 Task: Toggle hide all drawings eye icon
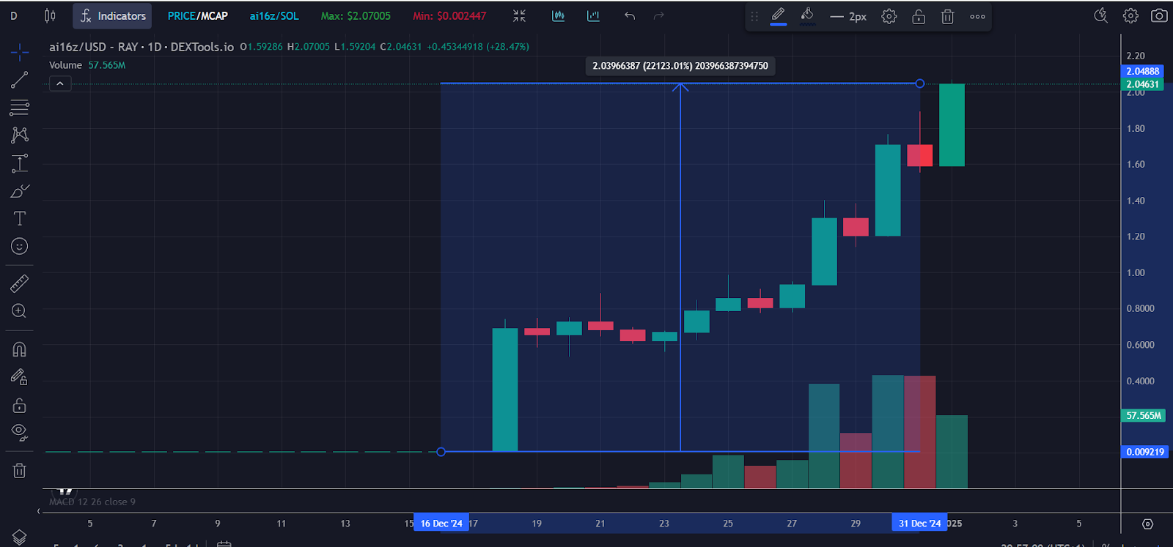point(20,433)
